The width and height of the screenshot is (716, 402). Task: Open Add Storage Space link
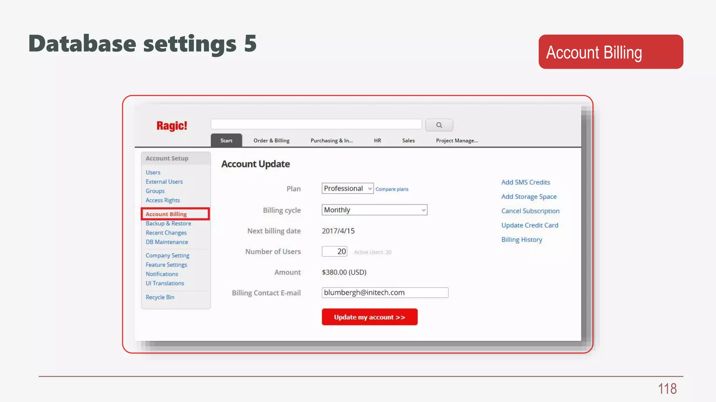[x=529, y=196]
